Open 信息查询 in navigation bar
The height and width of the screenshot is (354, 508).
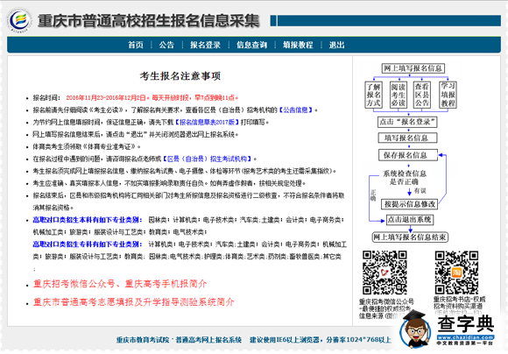tap(251, 45)
